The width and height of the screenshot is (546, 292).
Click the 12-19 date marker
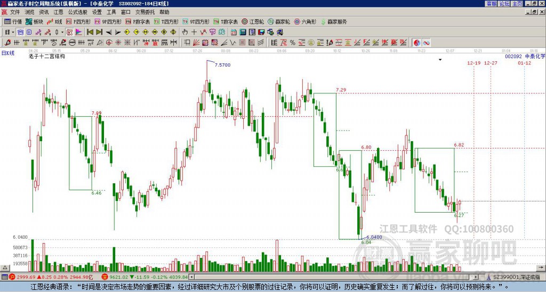474,63
